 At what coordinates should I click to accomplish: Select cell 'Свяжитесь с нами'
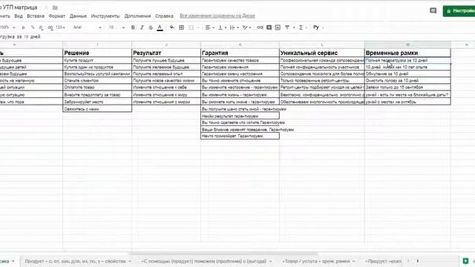(x=97, y=109)
